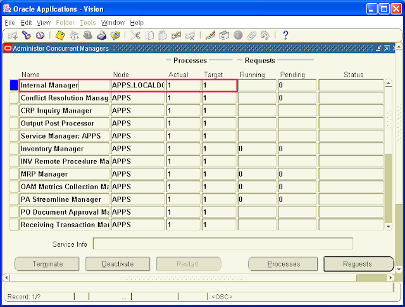Open the Edit menu
This screenshot has width=405, height=307.
tap(26, 23)
